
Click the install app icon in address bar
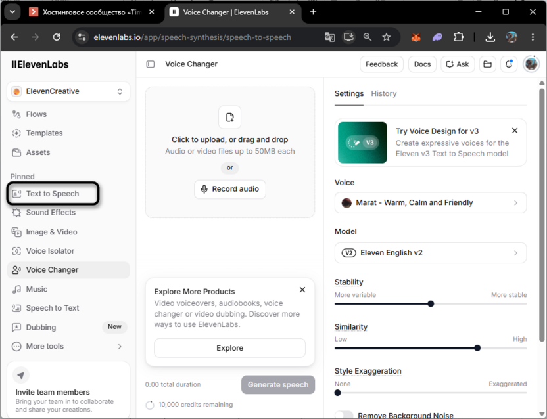point(348,37)
